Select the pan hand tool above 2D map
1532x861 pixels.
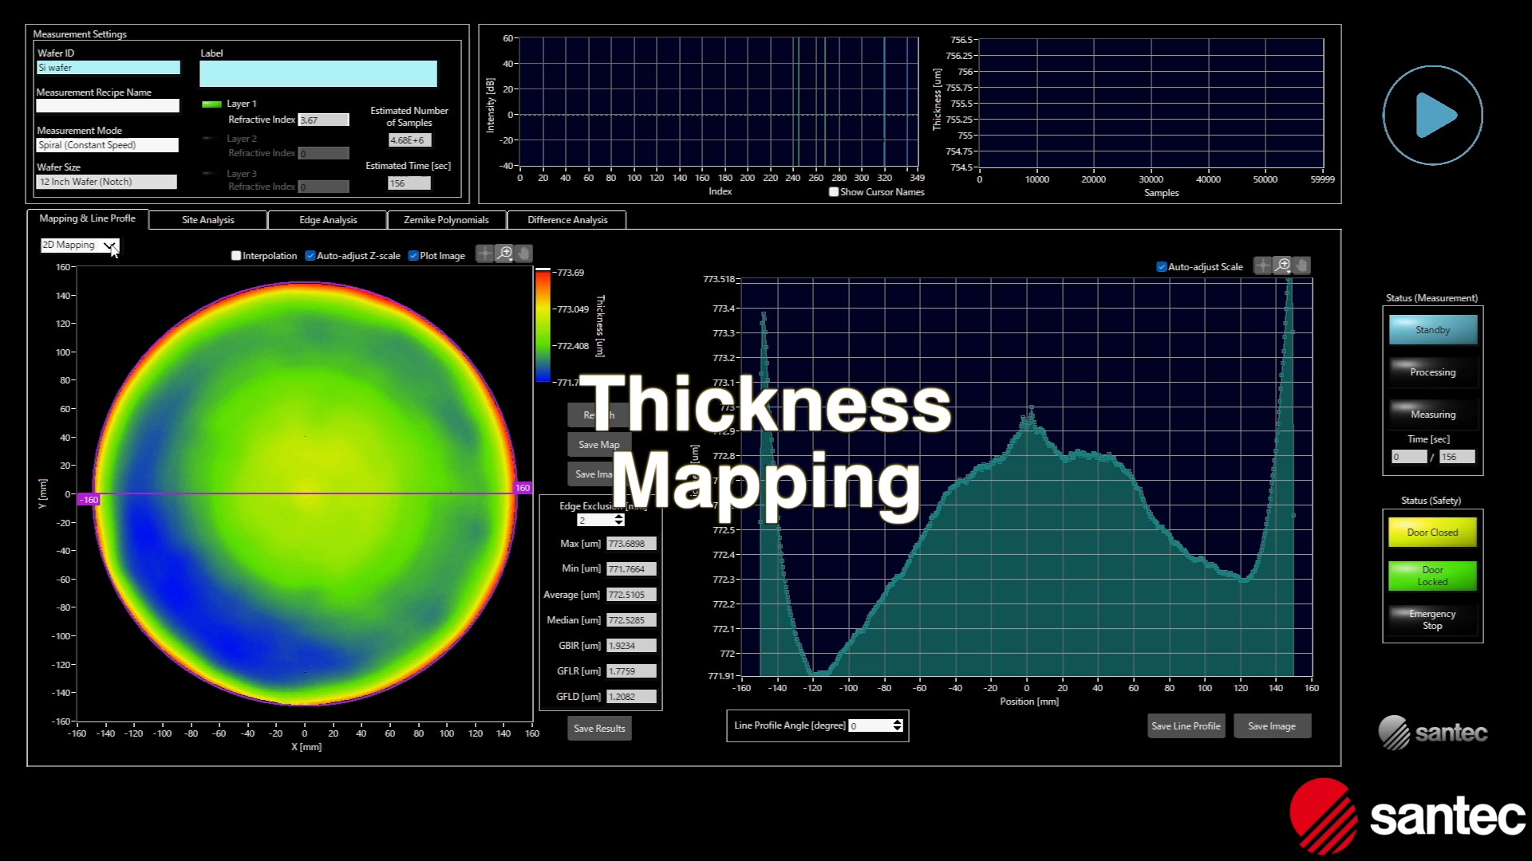coord(523,254)
